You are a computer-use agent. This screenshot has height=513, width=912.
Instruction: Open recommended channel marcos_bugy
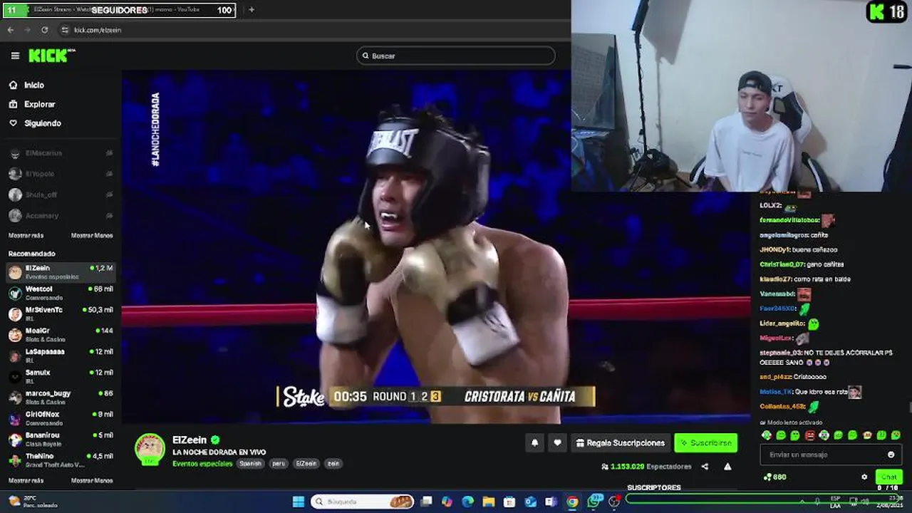(x=61, y=397)
